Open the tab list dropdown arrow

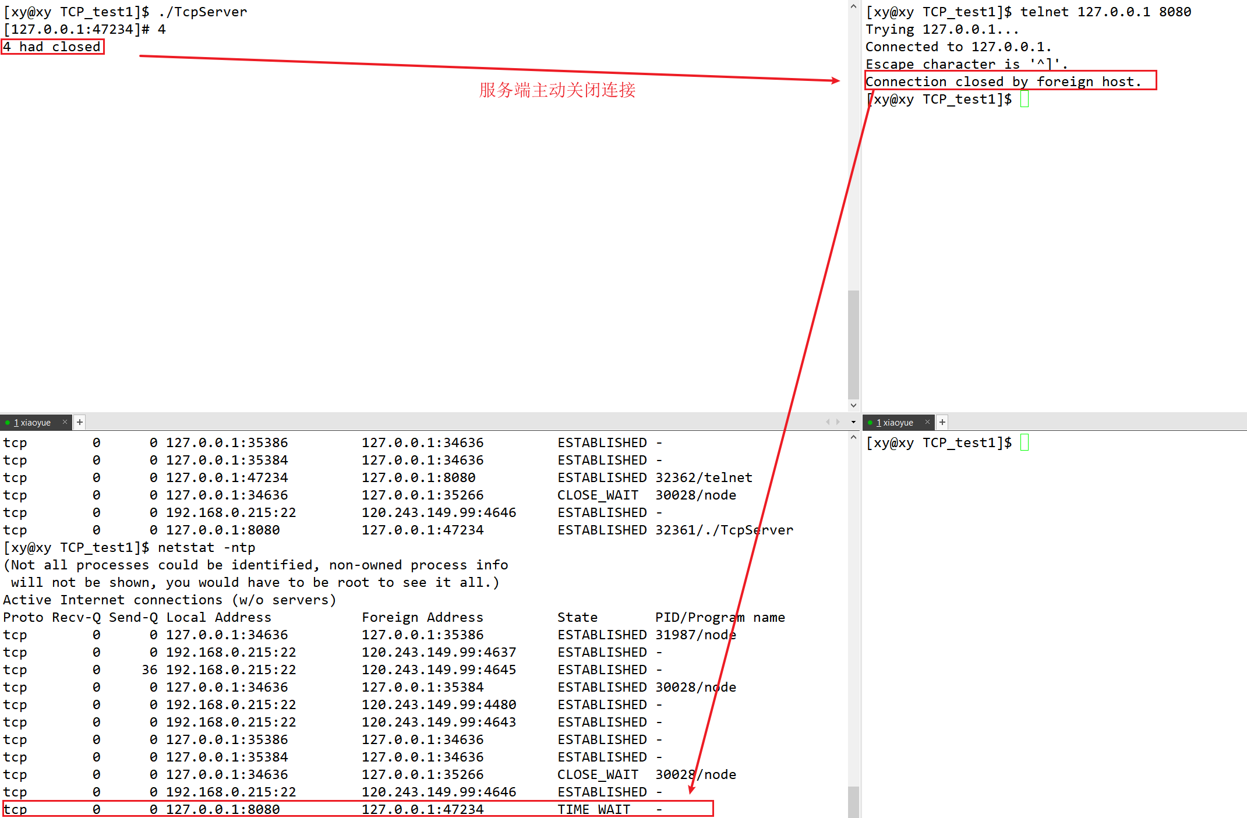tap(853, 422)
